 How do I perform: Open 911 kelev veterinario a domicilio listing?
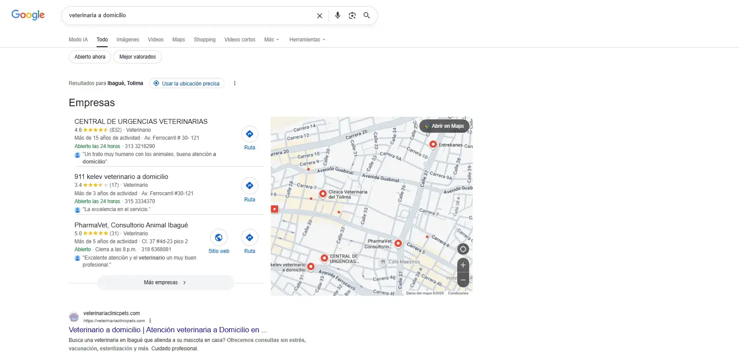tap(121, 177)
